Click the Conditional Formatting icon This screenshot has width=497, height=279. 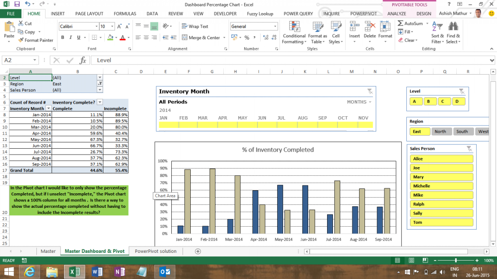(294, 27)
